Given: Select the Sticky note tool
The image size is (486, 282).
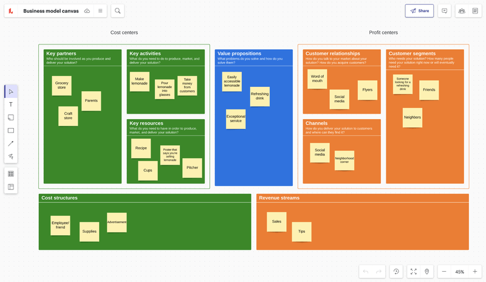Looking at the screenshot, I should coord(11,117).
